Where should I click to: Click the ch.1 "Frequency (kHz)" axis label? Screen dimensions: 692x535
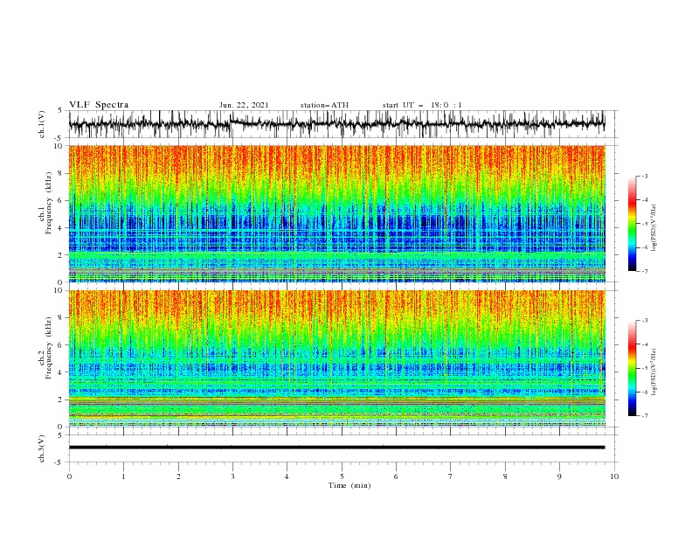pos(48,204)
